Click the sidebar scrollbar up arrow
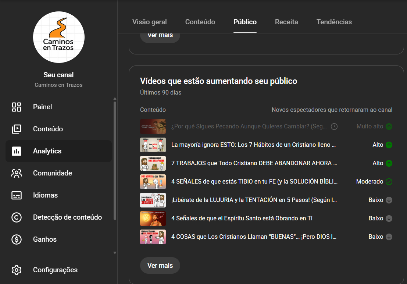 (x=115, y=99)
